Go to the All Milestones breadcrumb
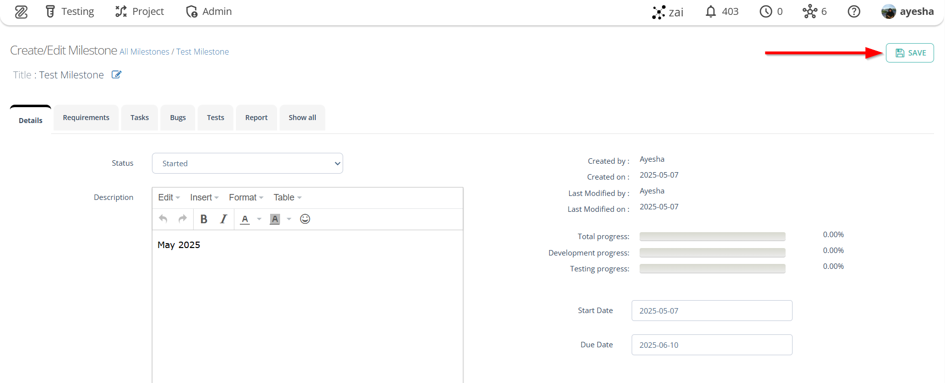Screen dimensions: 945x383 [145, 52]
